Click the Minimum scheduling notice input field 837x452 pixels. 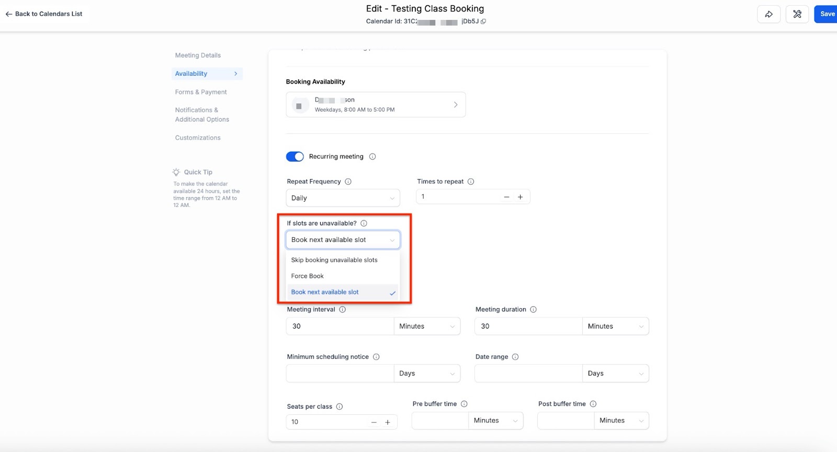coord(340,374)
